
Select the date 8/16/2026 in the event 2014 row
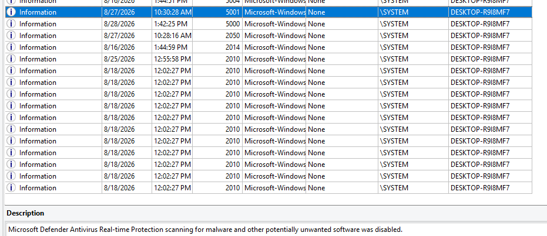(119, 47)
